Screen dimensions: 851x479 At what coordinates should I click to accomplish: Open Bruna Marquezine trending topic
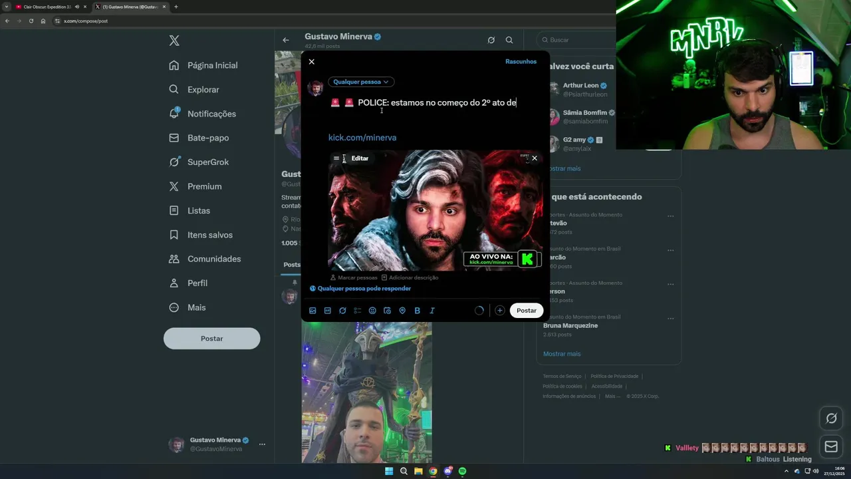pyautogui.click(x=570, y=326)
